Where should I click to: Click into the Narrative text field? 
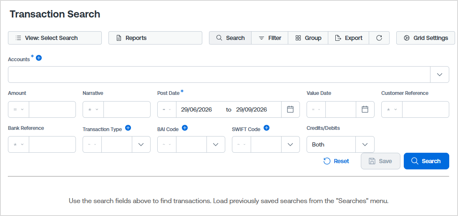pos(127,109)
